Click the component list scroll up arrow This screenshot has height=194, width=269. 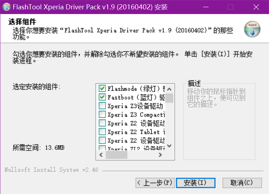click(x=170, y=89)
